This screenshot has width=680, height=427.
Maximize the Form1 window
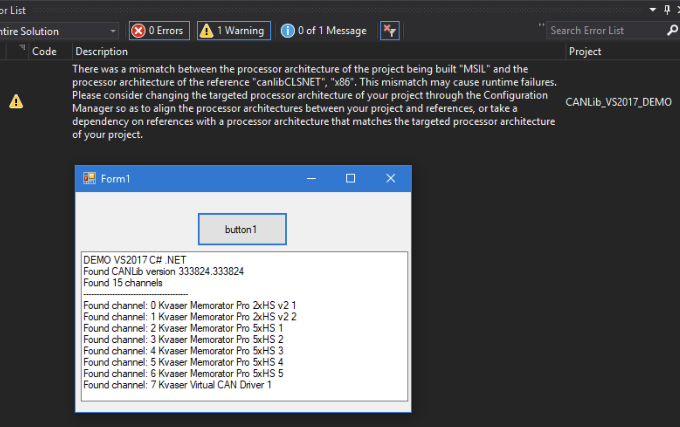pyautogui.click(x=351, y=178)
